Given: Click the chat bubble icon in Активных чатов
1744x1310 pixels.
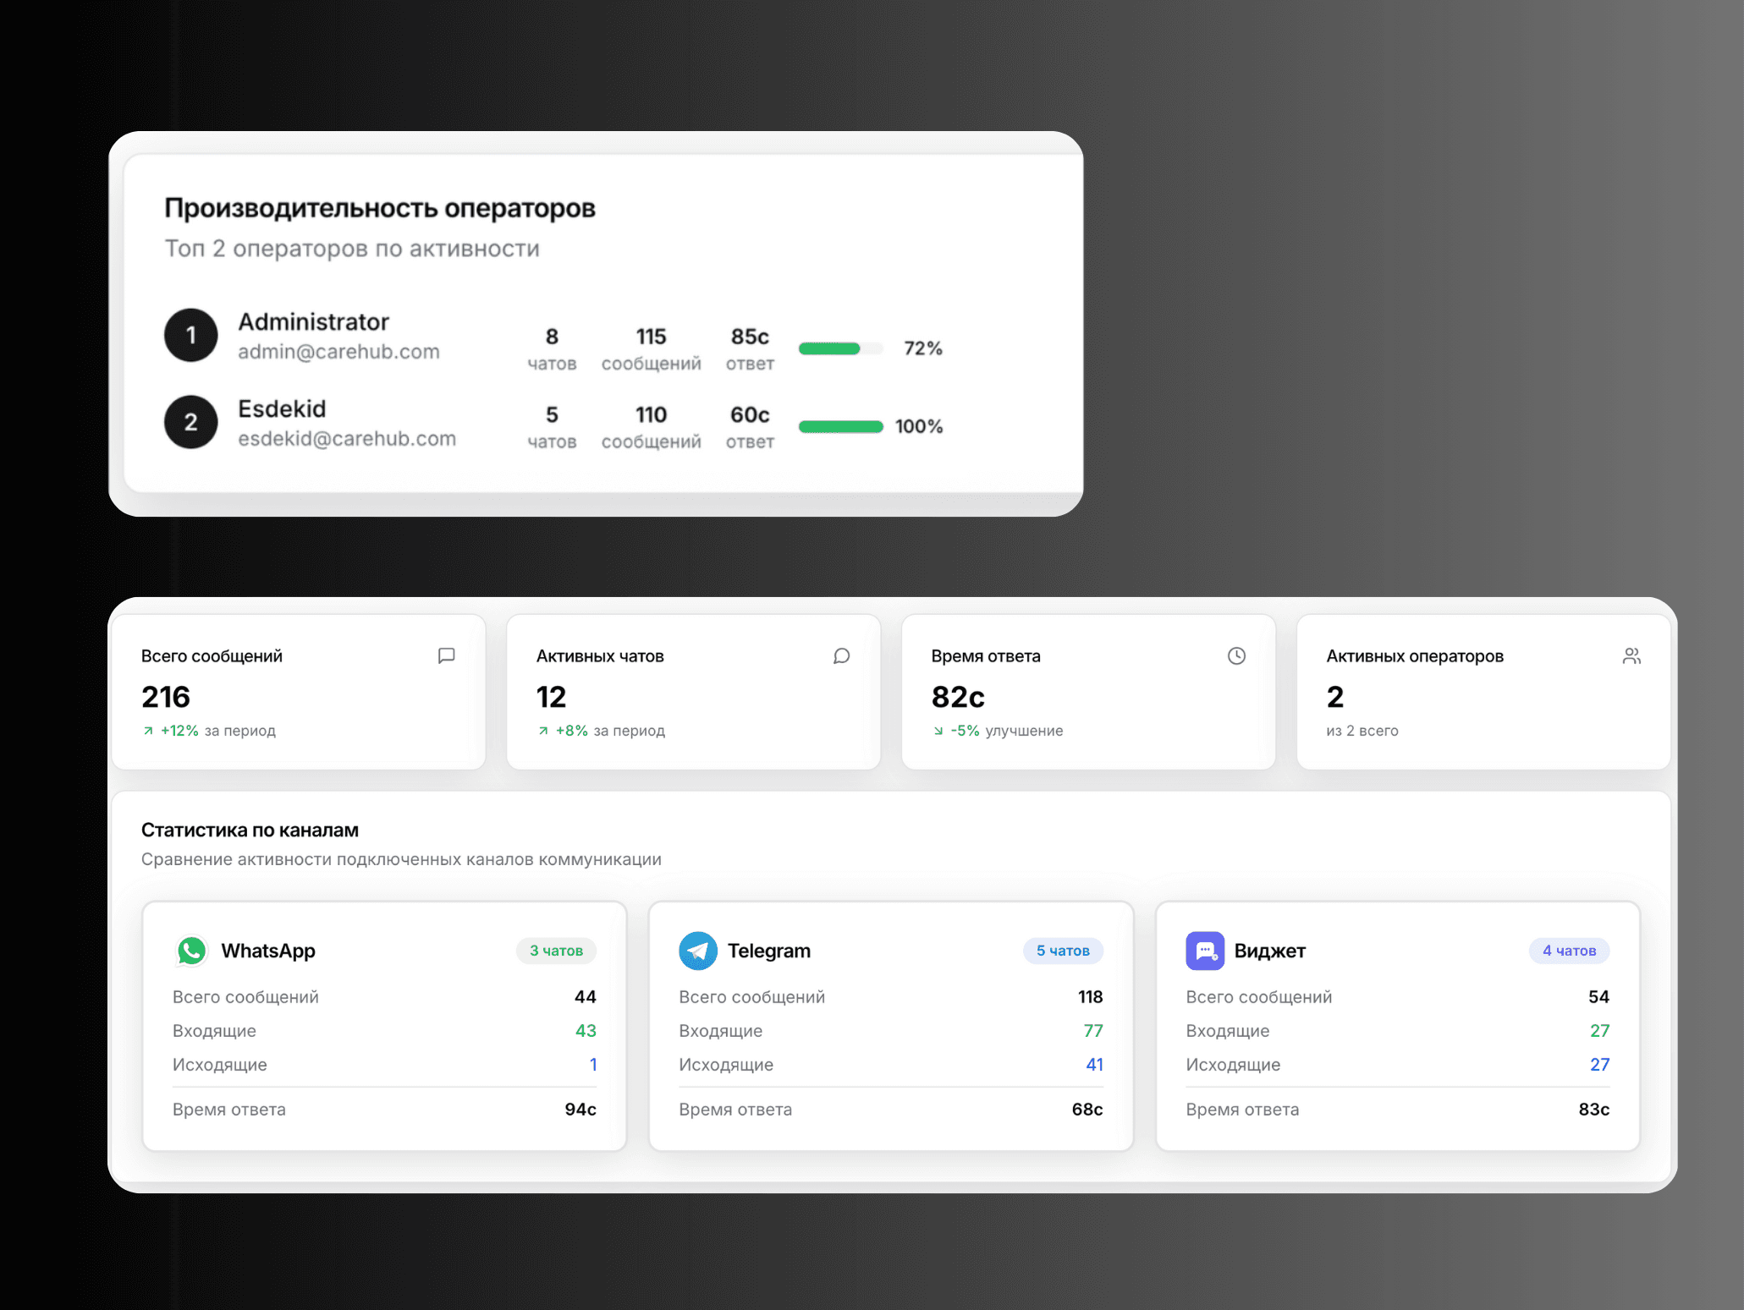Looking at the screenshot, I should (841, 655).
